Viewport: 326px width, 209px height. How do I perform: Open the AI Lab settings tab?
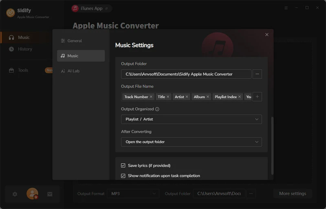81,71
